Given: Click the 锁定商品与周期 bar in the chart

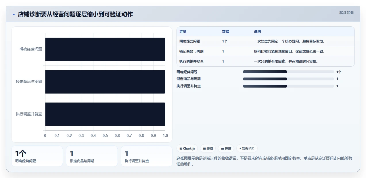Looking at the screenshot, I should (x=105, y=82).
